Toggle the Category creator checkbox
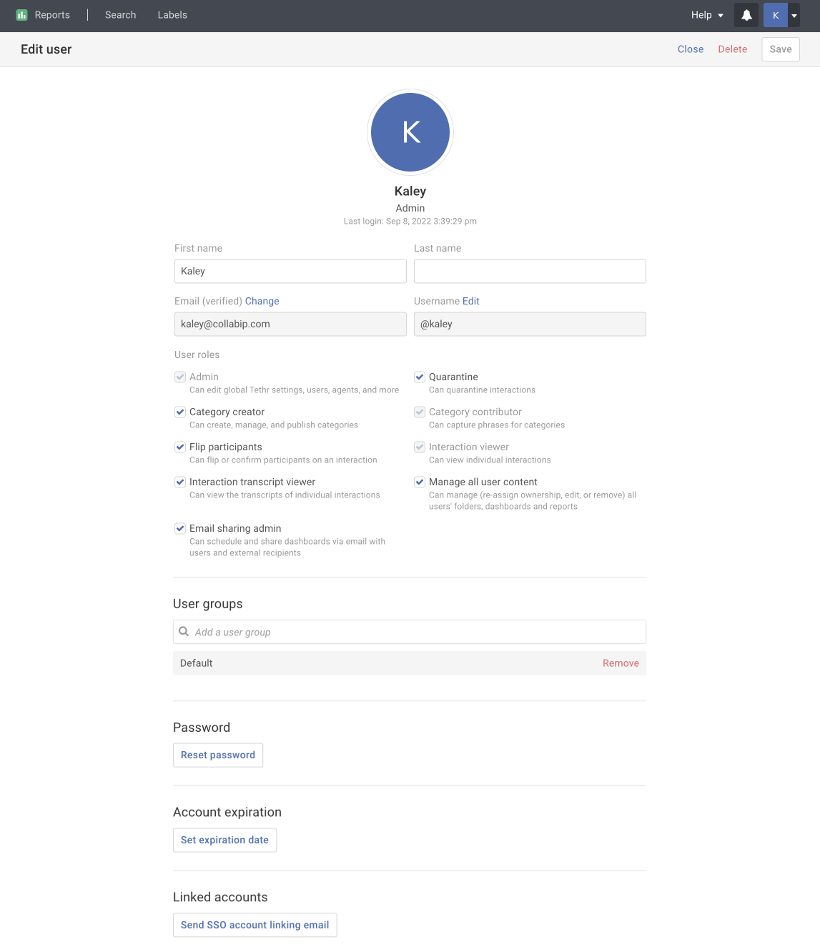The image size is (820, 947). click(180, 412)
